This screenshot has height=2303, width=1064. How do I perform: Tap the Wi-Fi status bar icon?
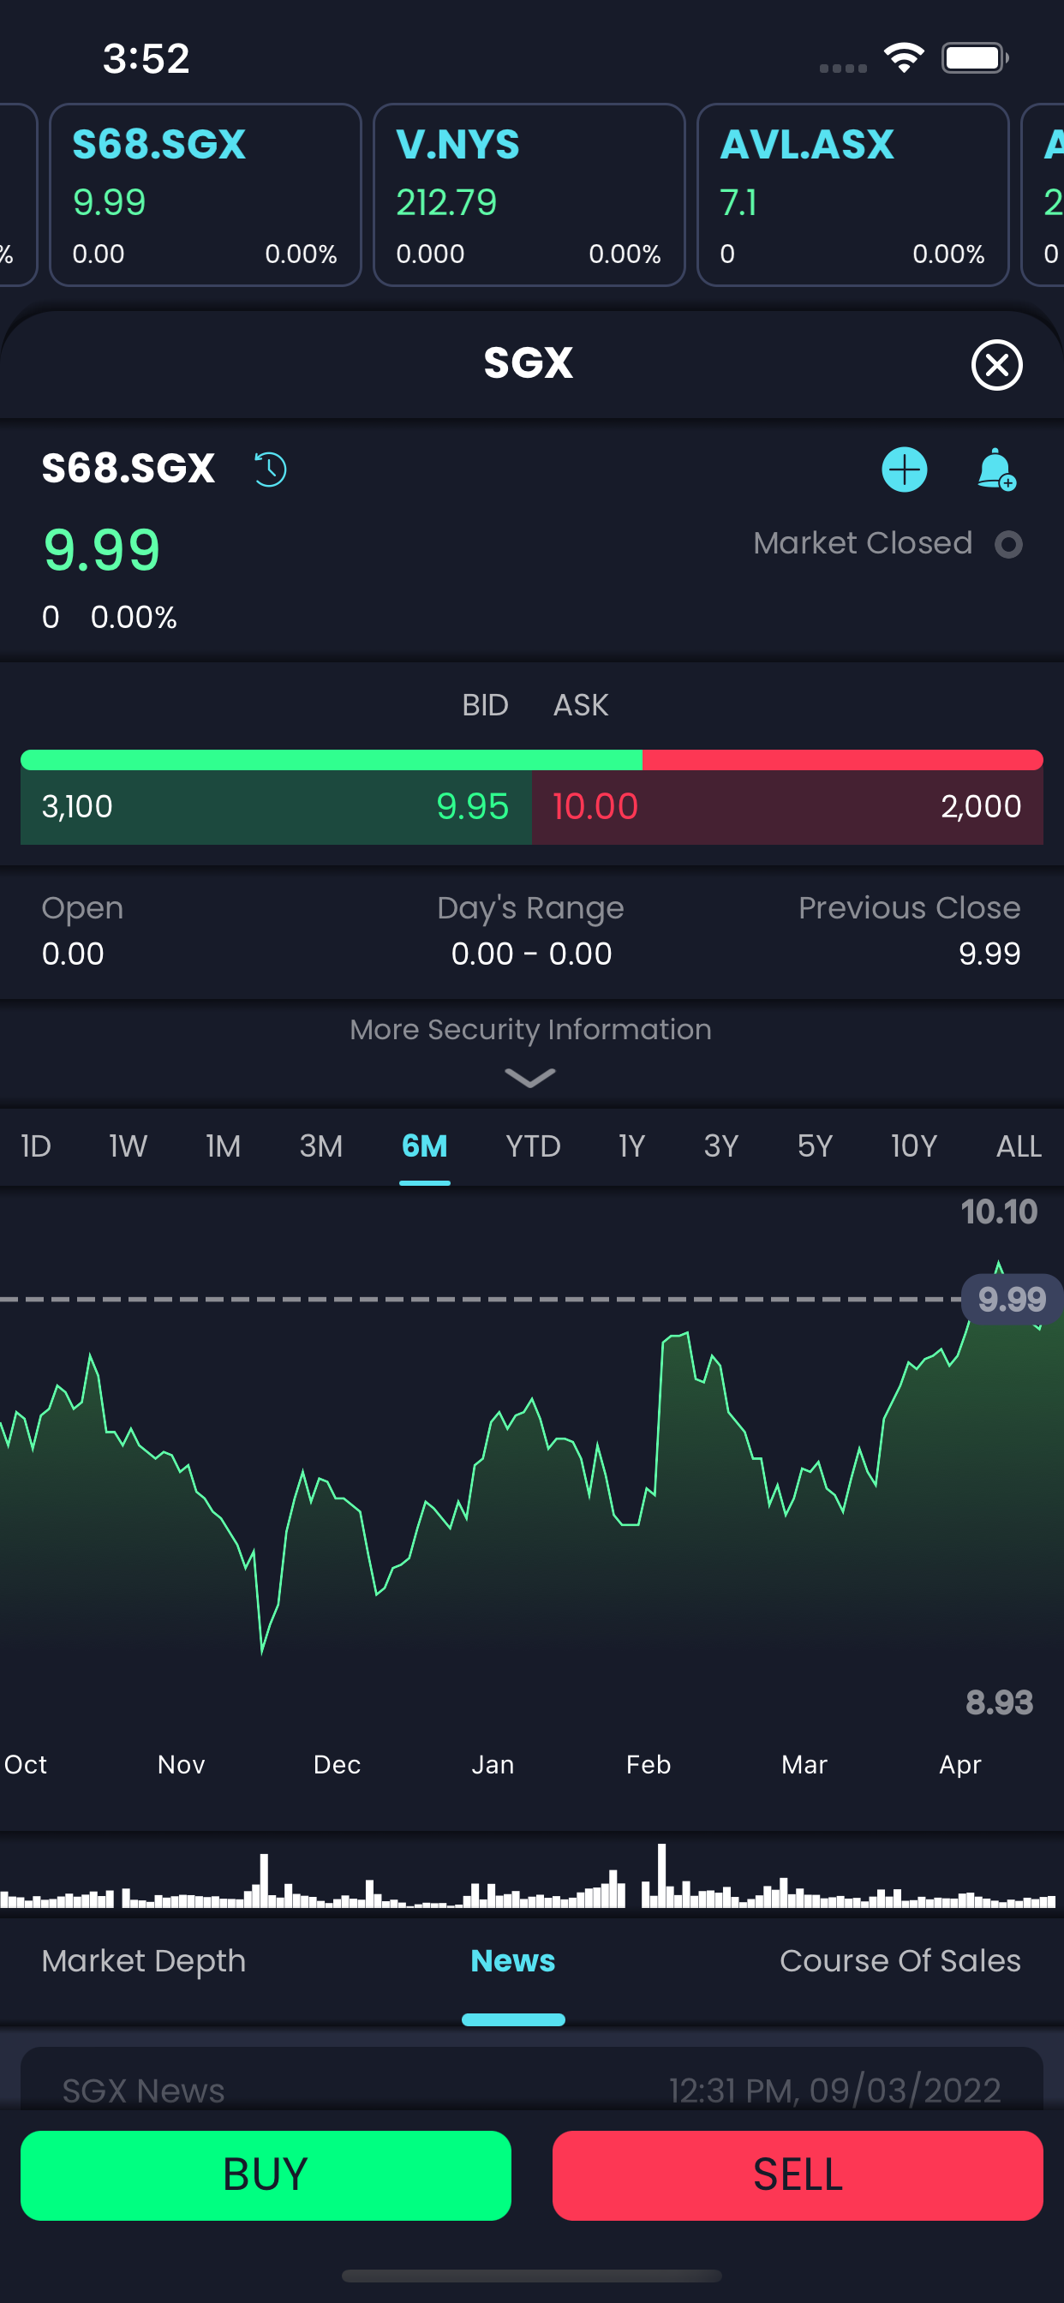pyautogui.click(x=904, y=58)
